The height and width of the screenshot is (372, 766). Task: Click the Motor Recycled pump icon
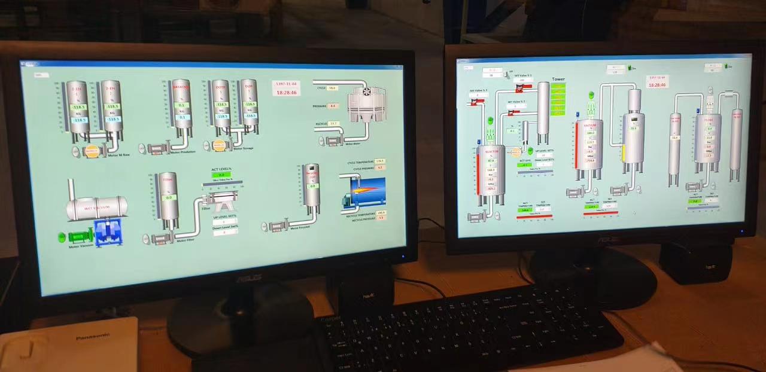point(279,226)
